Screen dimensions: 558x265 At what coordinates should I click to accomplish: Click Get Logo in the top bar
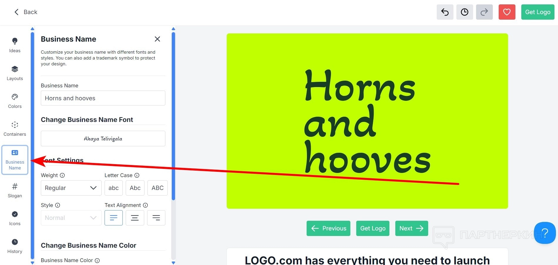[x=538, y=12]
